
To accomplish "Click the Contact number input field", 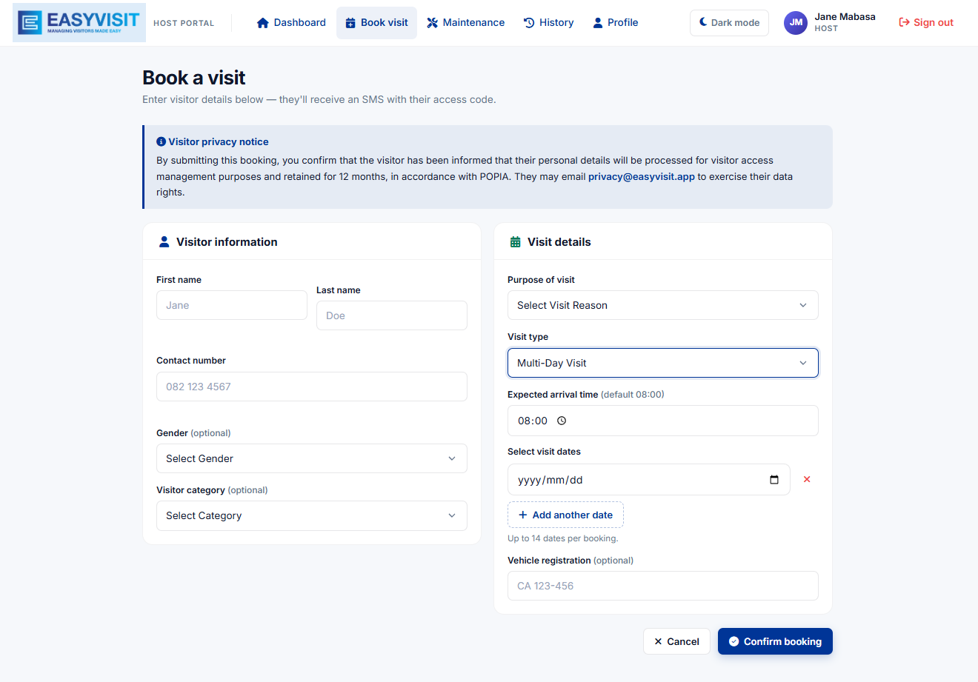I will coord(312,387).
